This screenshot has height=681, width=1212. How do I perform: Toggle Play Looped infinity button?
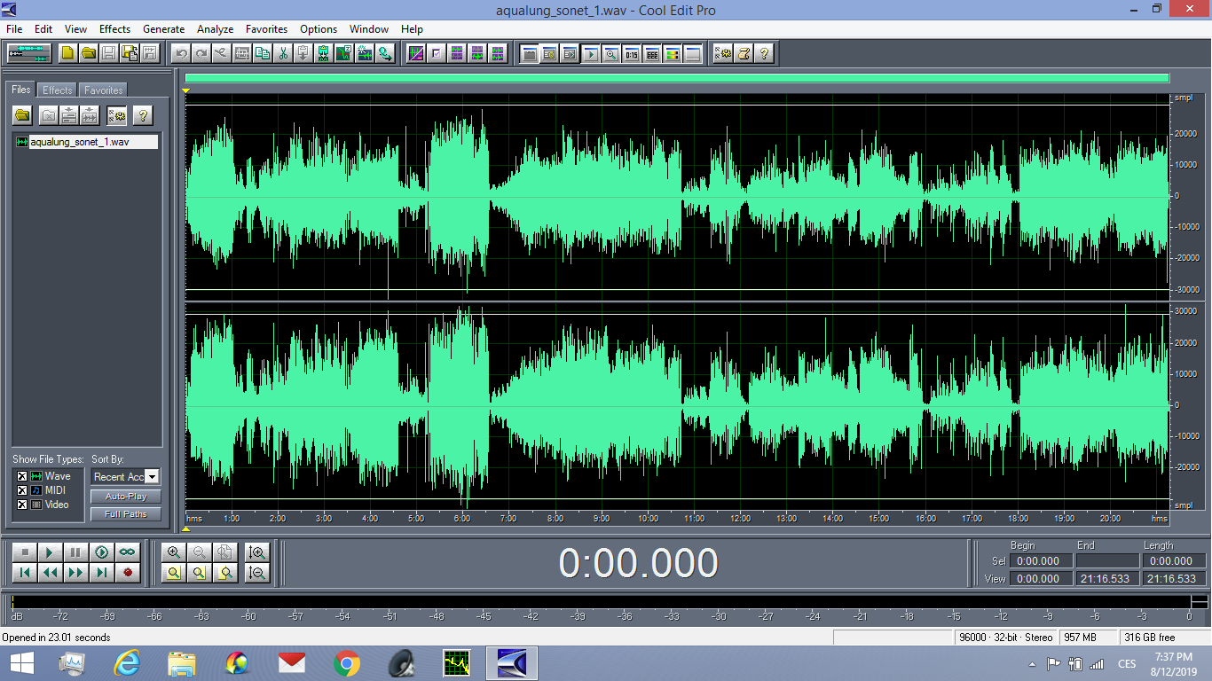pos(128,552)
